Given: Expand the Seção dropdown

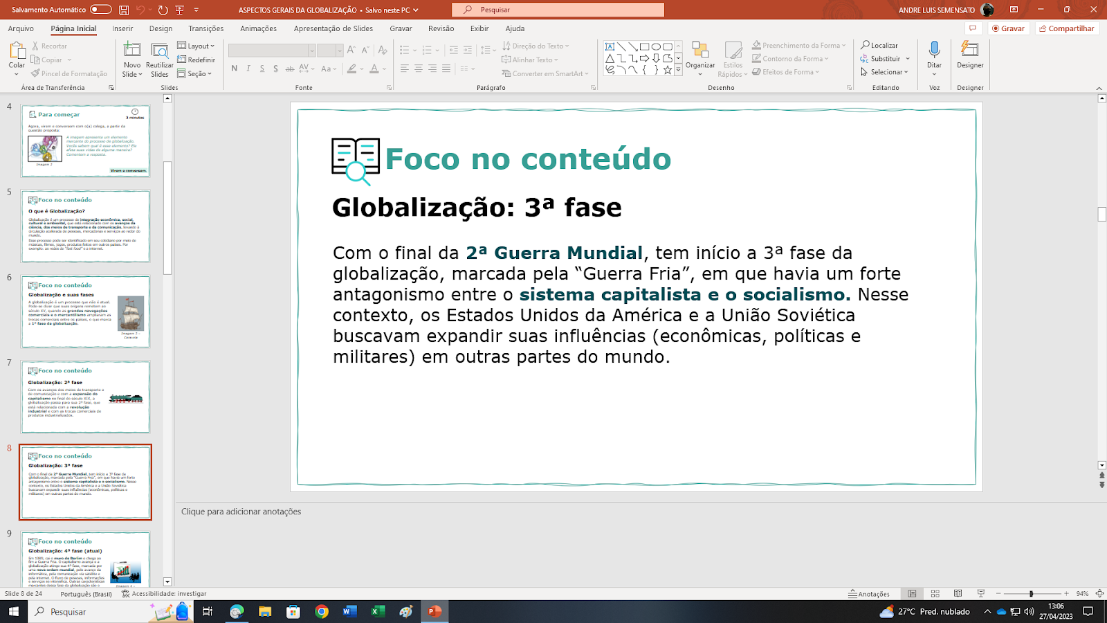Looking at the screenshot, I should 195,73.
